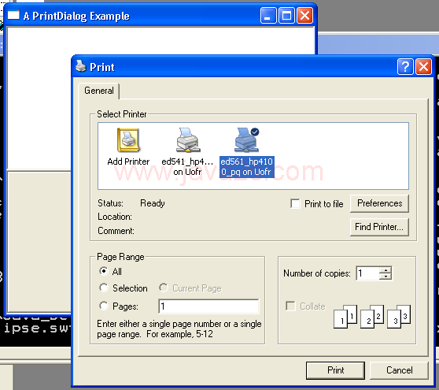Enable the Print to file checkbox
Image resolution: width=439 pixels, height=390 pixels.
click(x=295, y=203)
